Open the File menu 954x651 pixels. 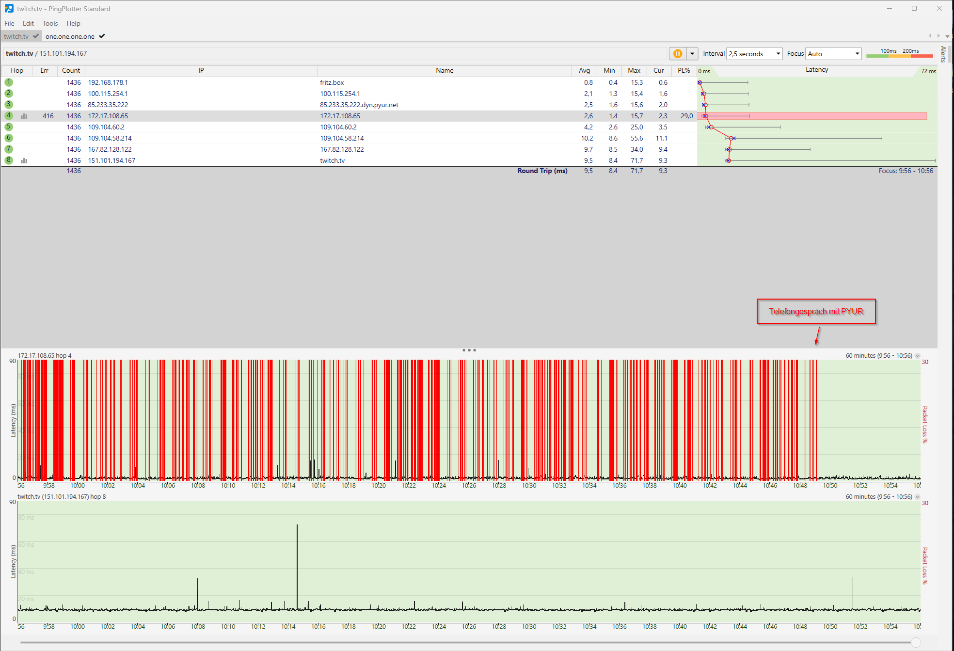tap(9, 23)
